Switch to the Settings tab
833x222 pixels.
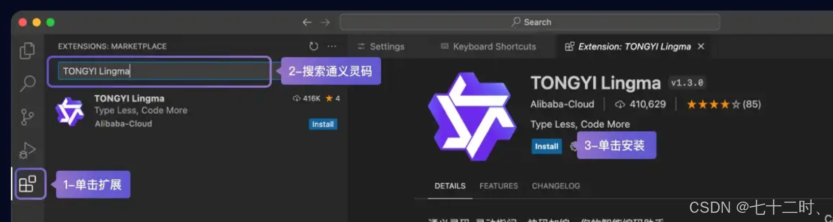pos(381,46)
